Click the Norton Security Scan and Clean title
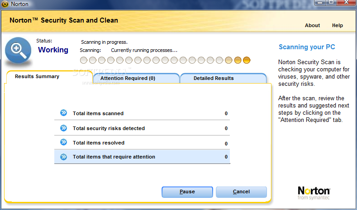 pyautogui.click(x=64, y=20)
